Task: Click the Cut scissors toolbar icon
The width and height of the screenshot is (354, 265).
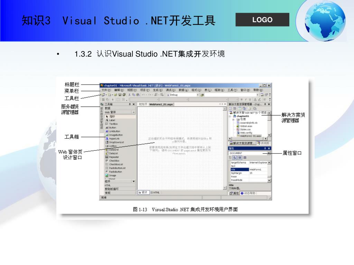Action: pyautogui.click(x=130, y=95)
